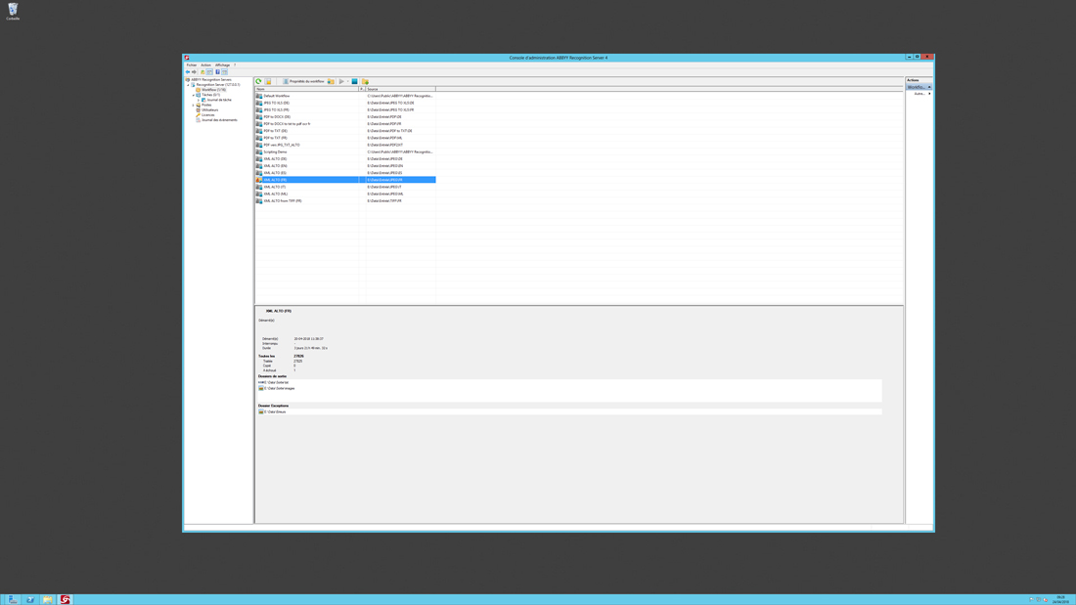
Task: Open Recycle Bin on the desktop
Action: tap(13, 11)
